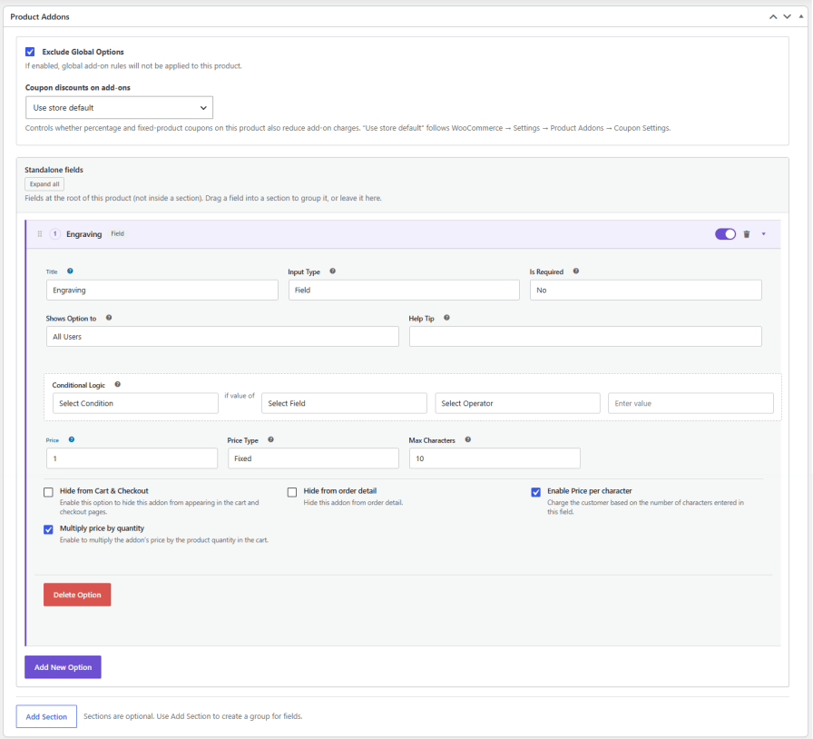Delete Engraving field with trash icon
813x739 pixels.
pos(747,234)
